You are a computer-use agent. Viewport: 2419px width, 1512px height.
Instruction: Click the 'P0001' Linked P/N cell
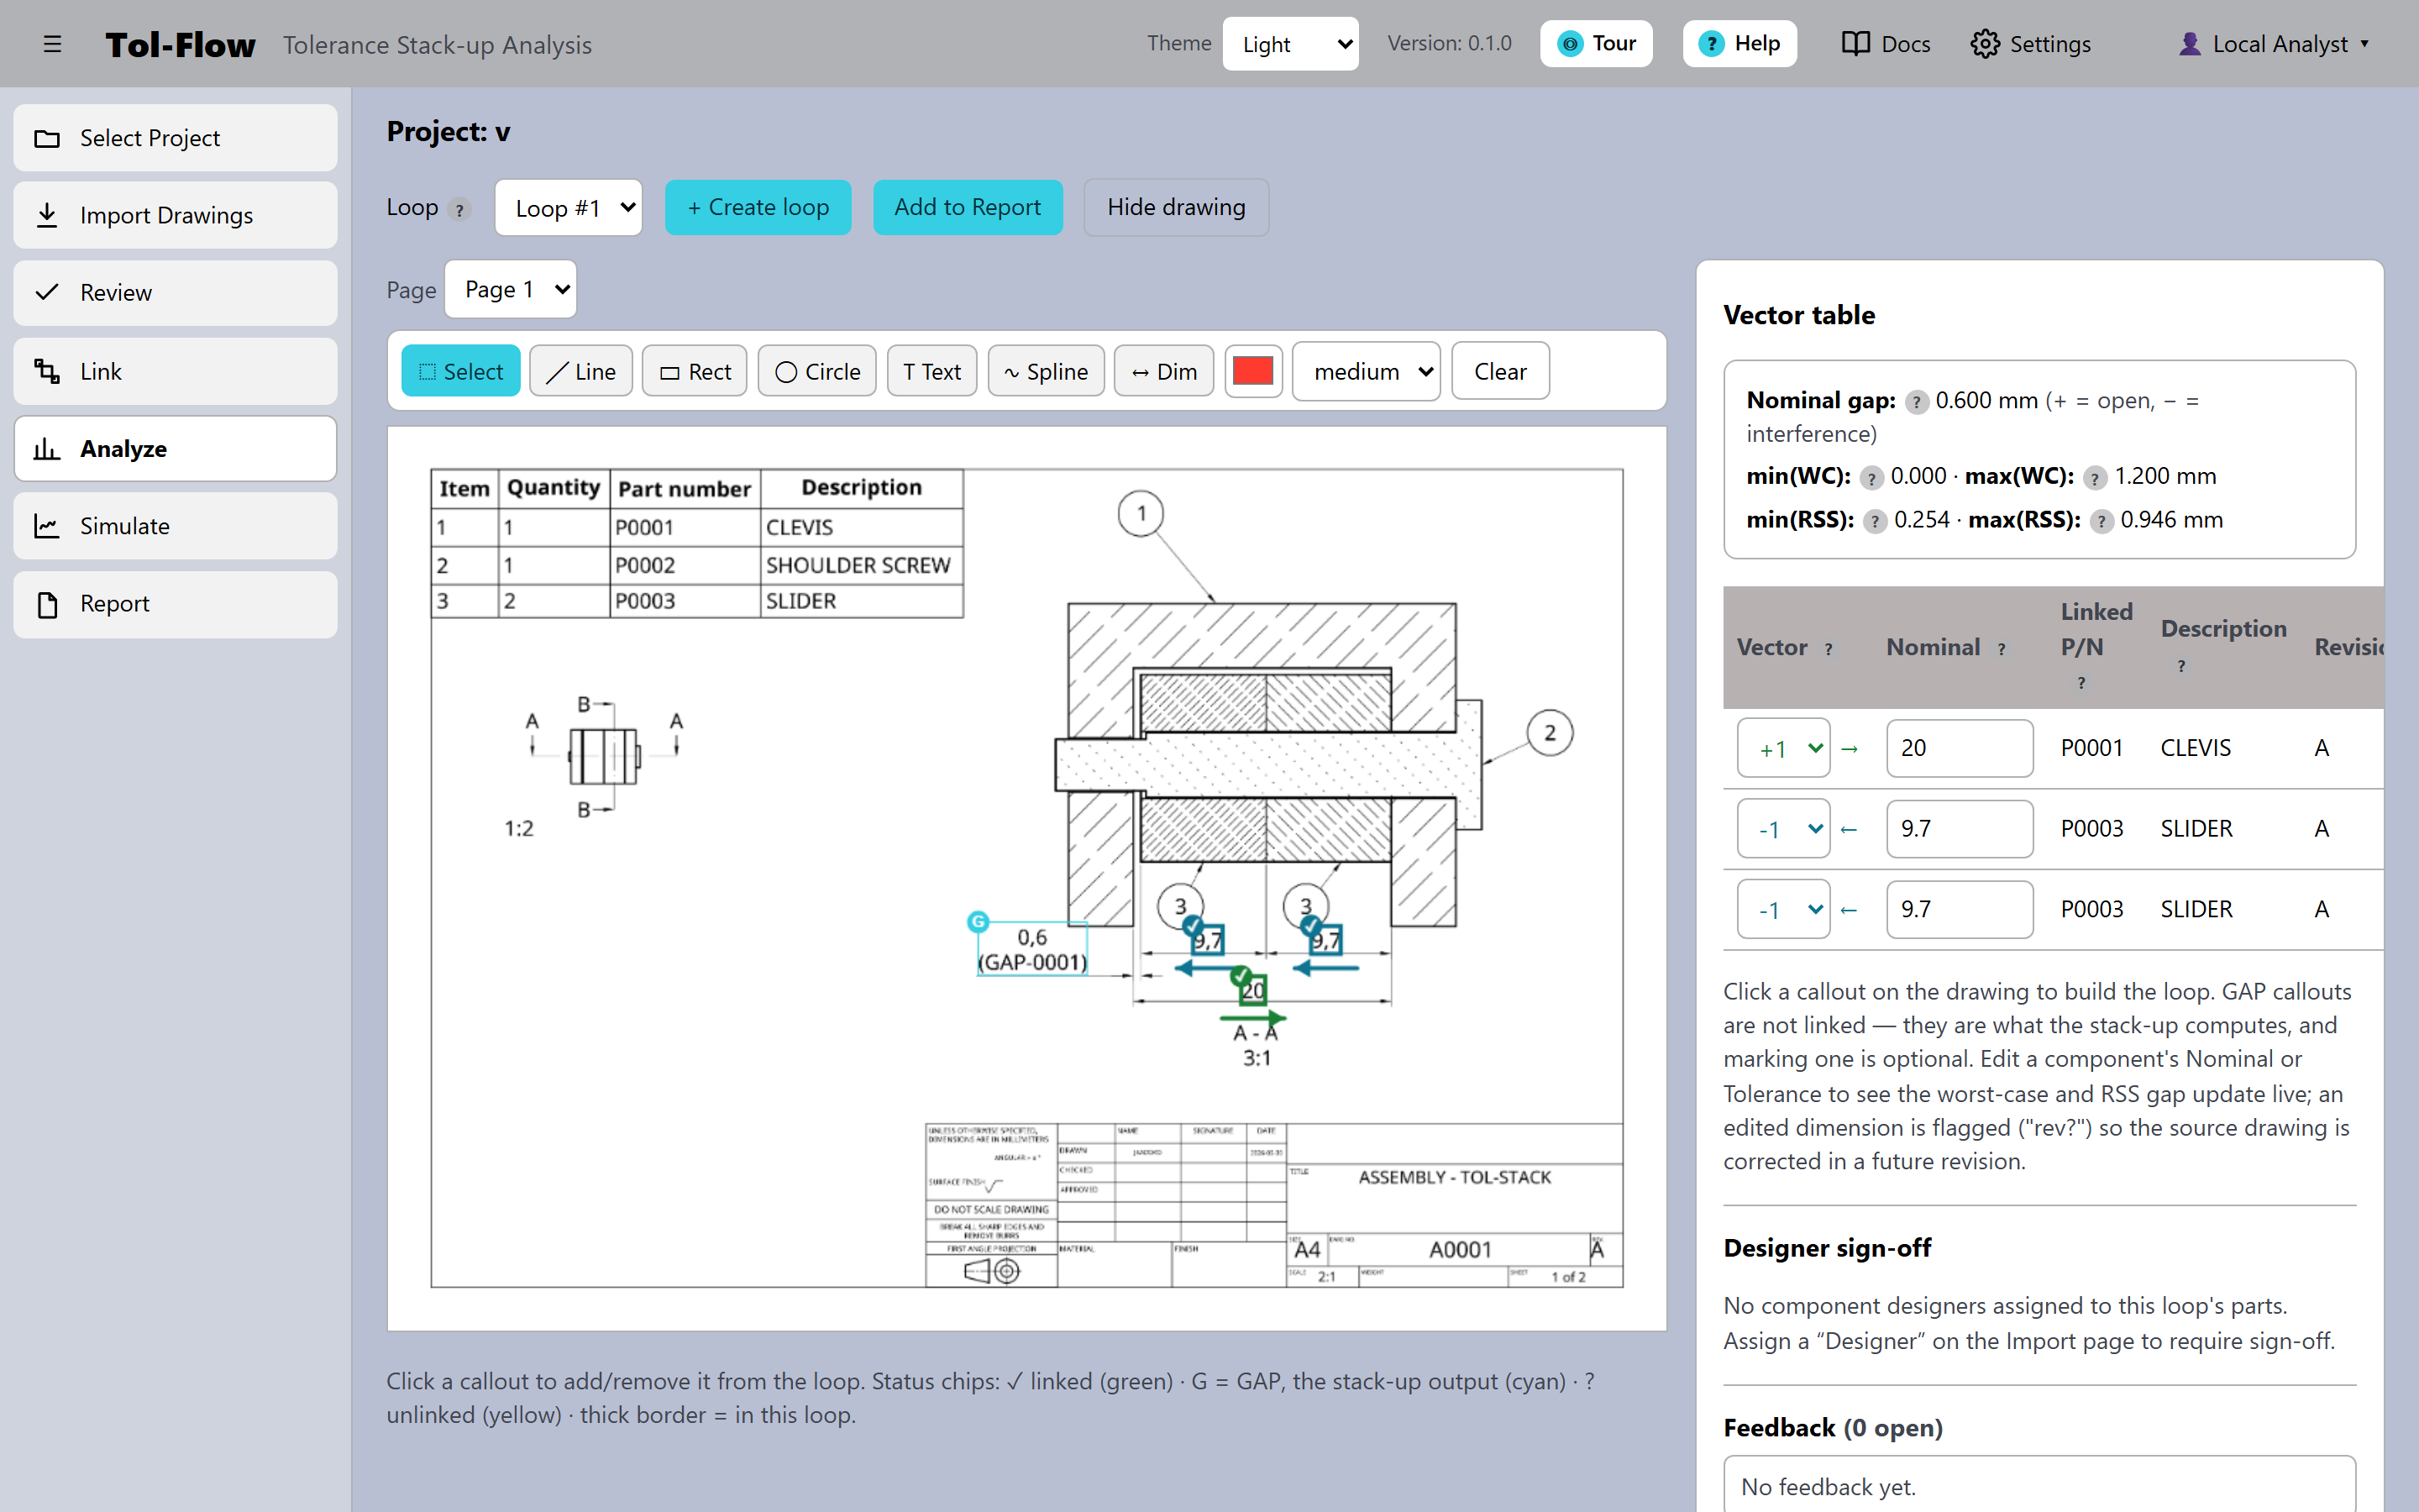pos(2091,748)
